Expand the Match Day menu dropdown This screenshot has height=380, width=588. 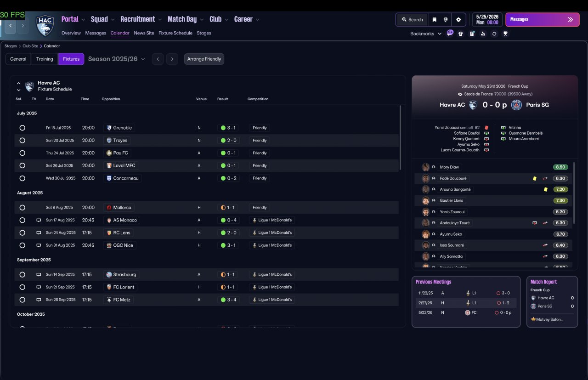point(202,20)
